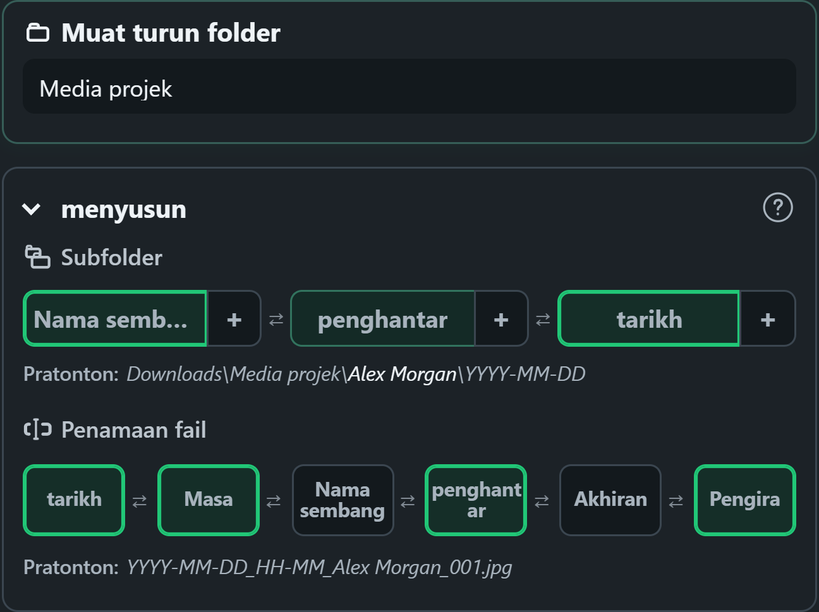The image size is (819, 612).
Task: Toggle the tarikh subfolder chip
Action: 649,318
